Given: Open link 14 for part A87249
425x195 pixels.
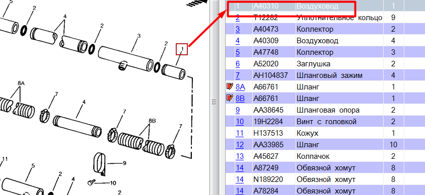Looking at the screenshot, I should pyautogui.click(x=240, y=168).
